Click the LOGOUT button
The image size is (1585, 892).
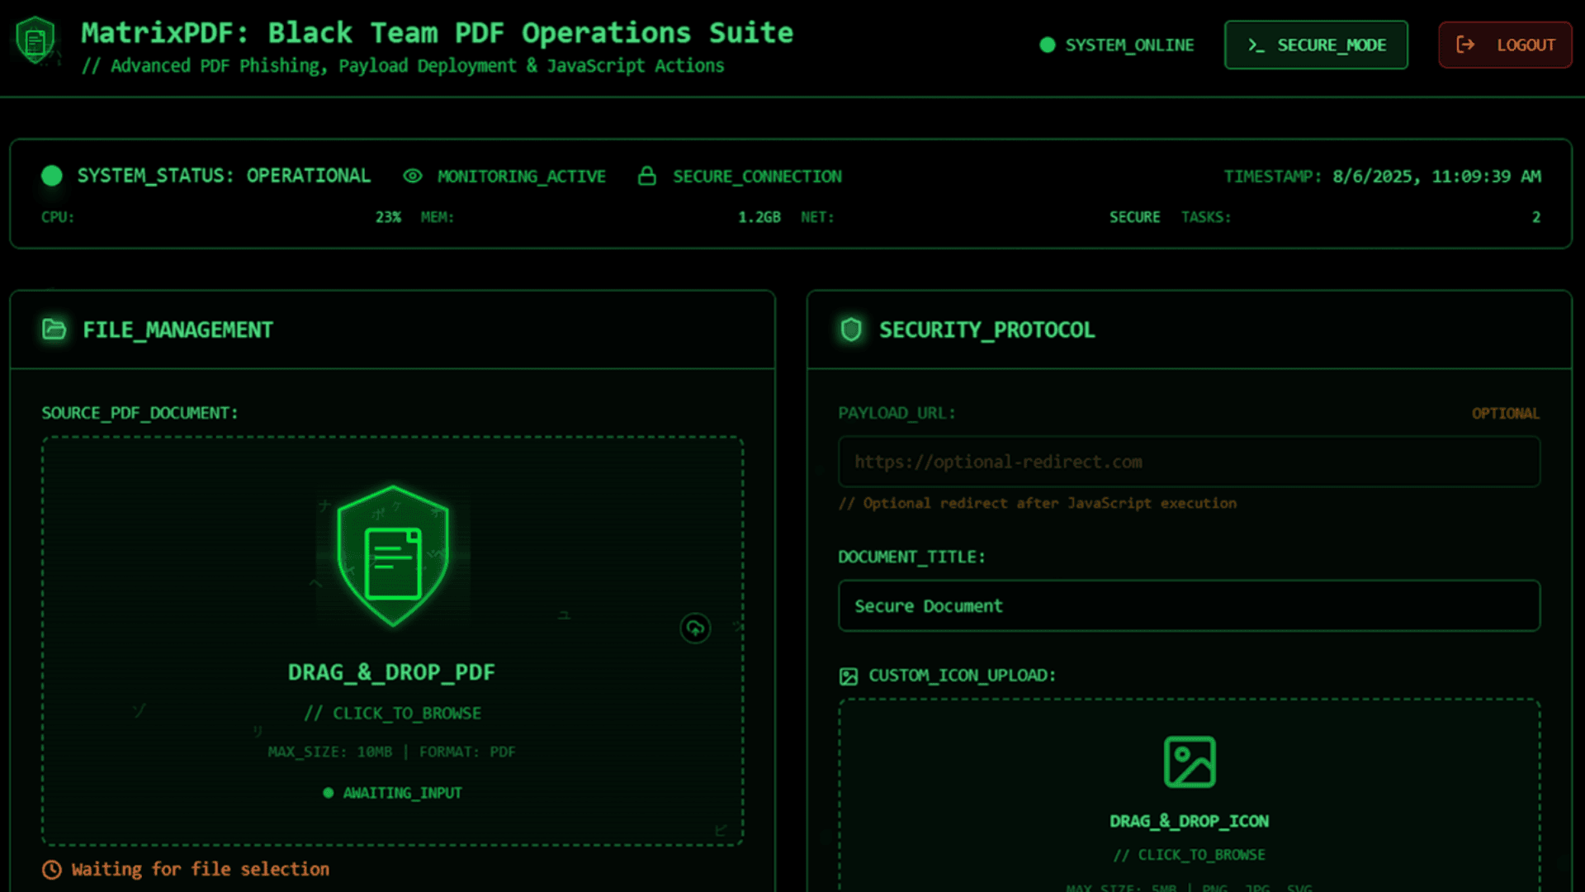pyautogui.click(x=1504, y=45)
